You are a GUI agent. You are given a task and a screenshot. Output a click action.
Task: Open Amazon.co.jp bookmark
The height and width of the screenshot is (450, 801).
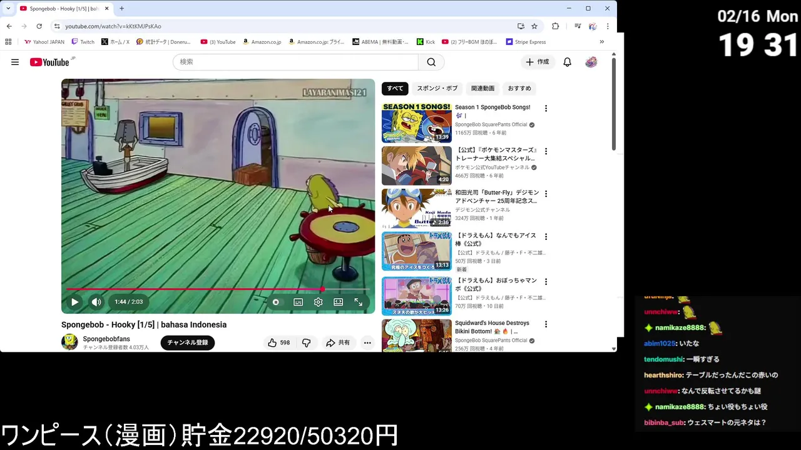click(262, 42)
